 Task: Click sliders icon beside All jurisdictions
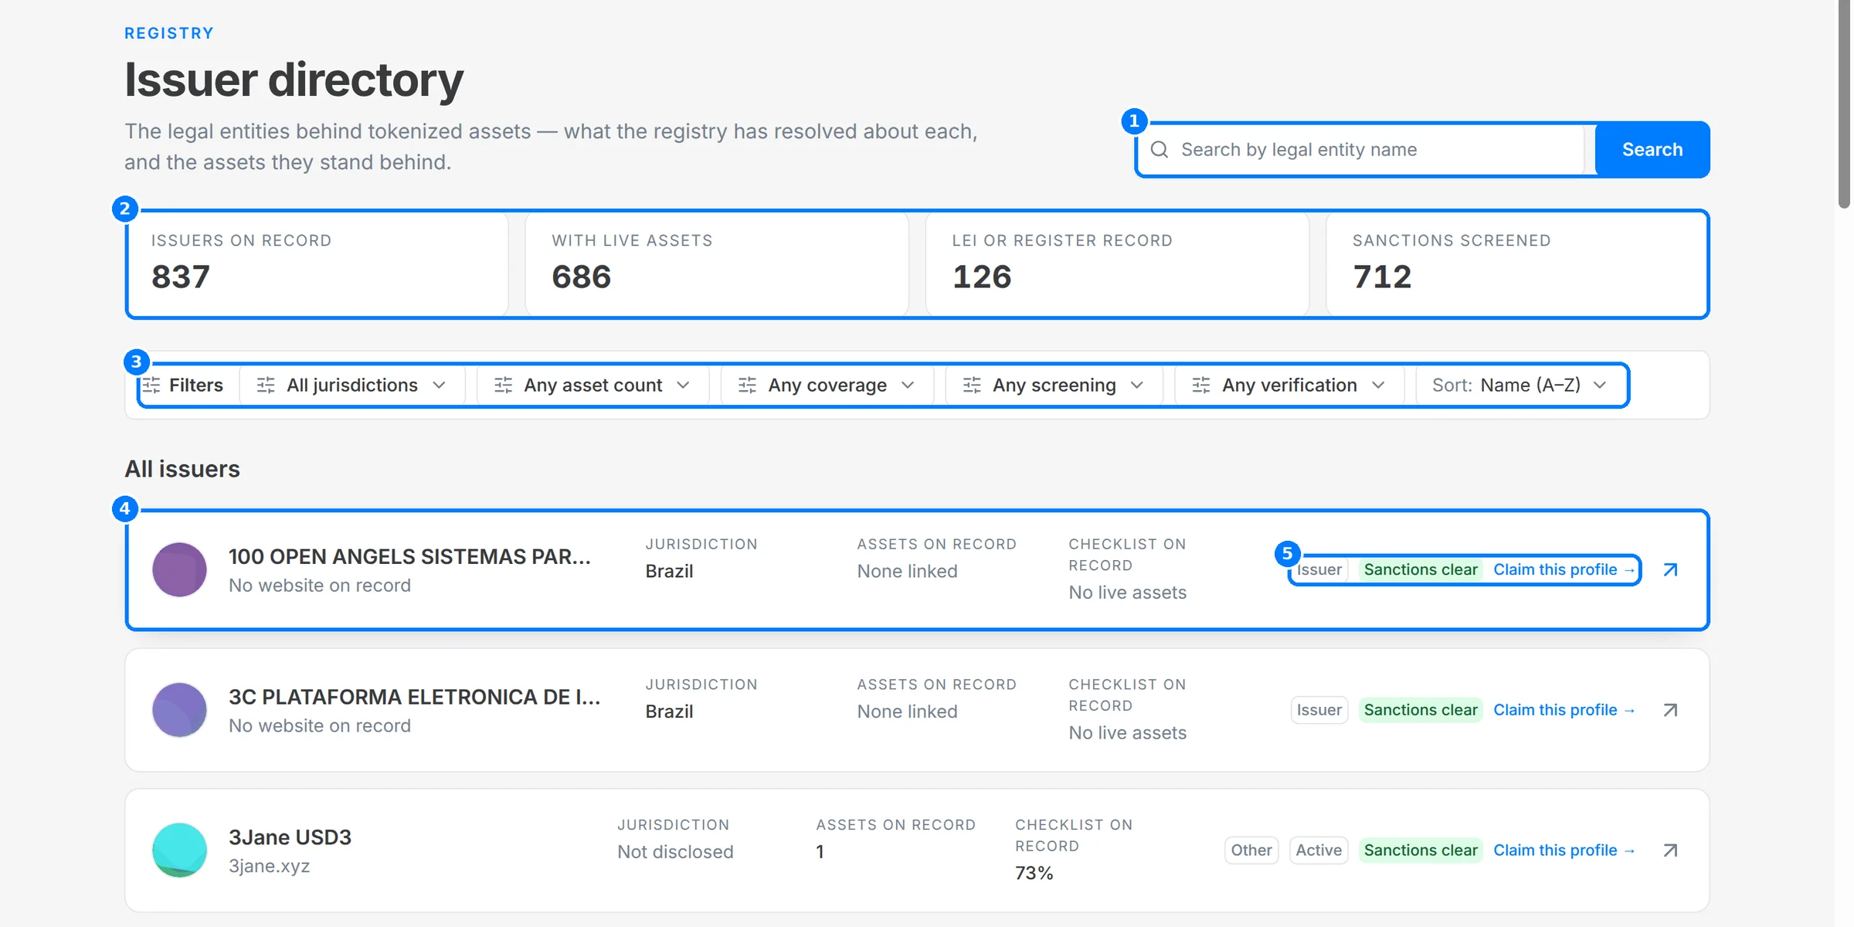click(x=266, y=385)
